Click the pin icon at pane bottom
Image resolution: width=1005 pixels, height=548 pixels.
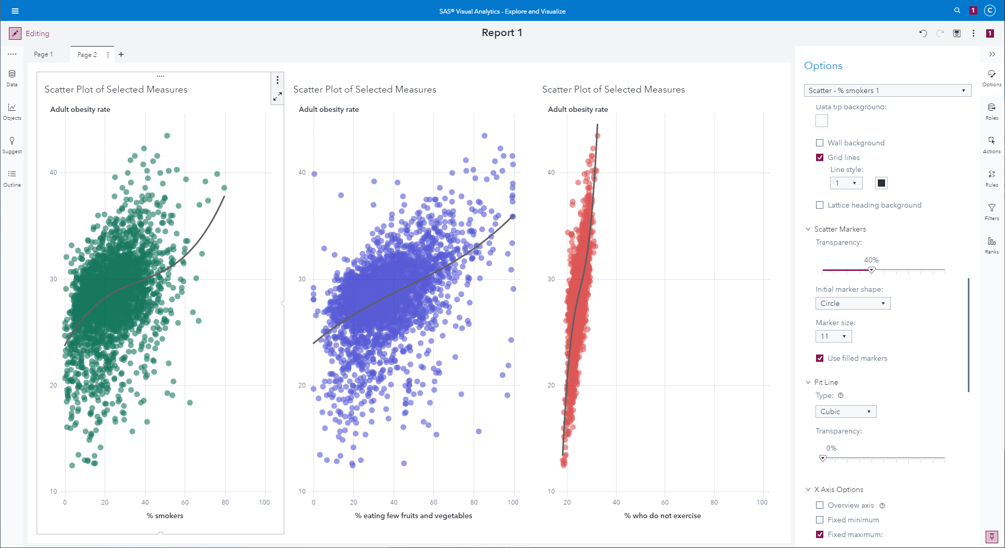point(991,536)
